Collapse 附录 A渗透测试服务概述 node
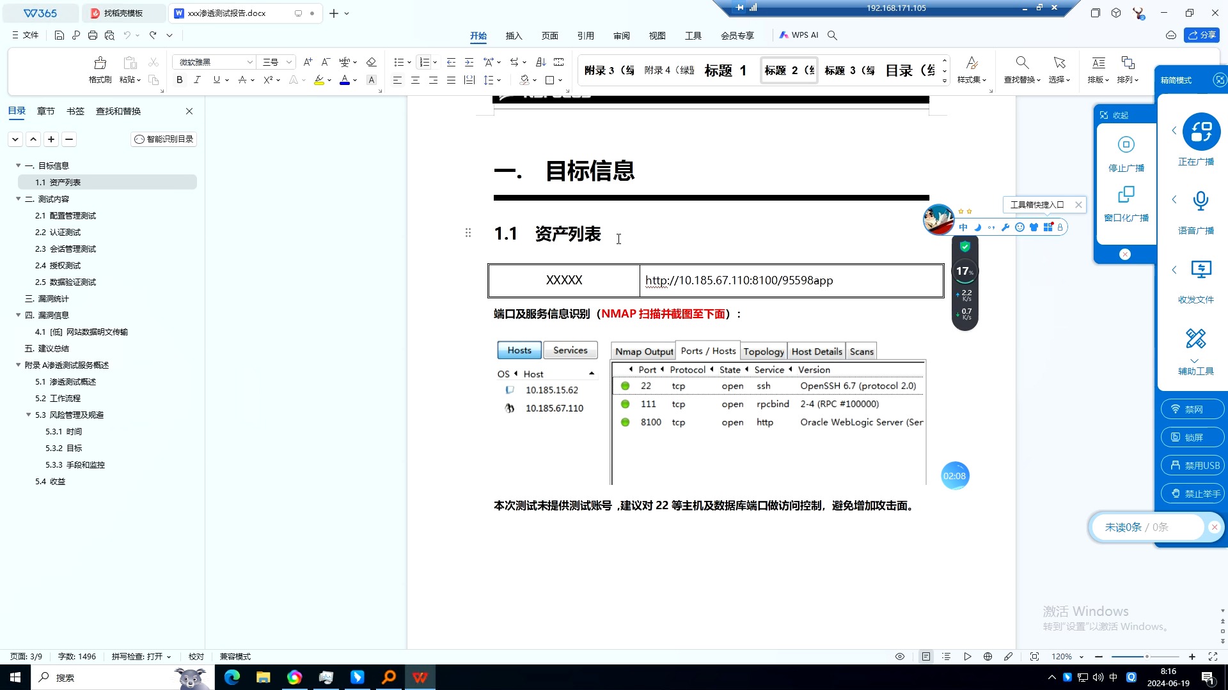This screenshot has height=690, width=1228. coord(19,365)
